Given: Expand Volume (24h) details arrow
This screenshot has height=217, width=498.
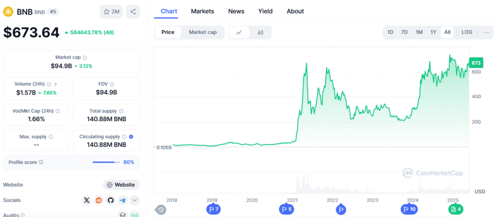Looking at the screenshot, I should click(x=55, y=84).
